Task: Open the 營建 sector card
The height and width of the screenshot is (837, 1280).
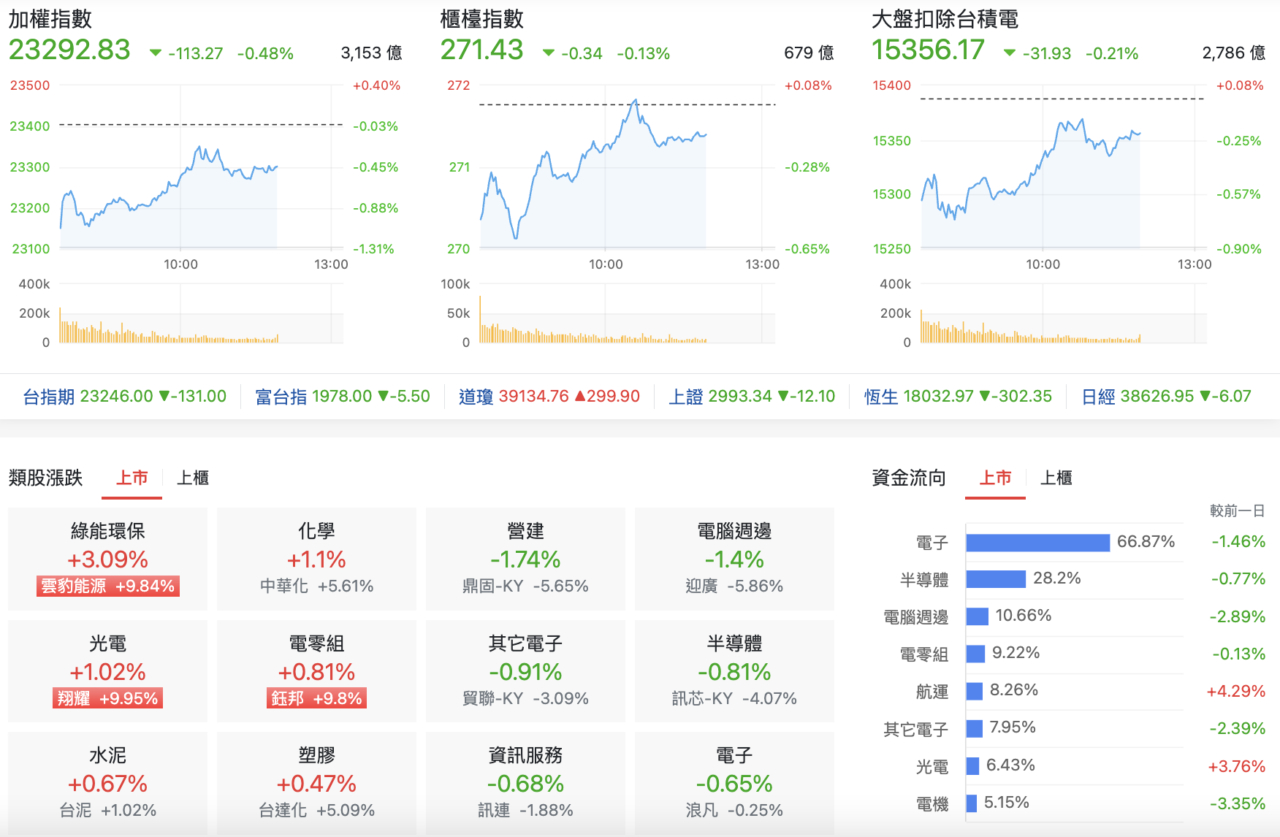Action: [525, 559]
